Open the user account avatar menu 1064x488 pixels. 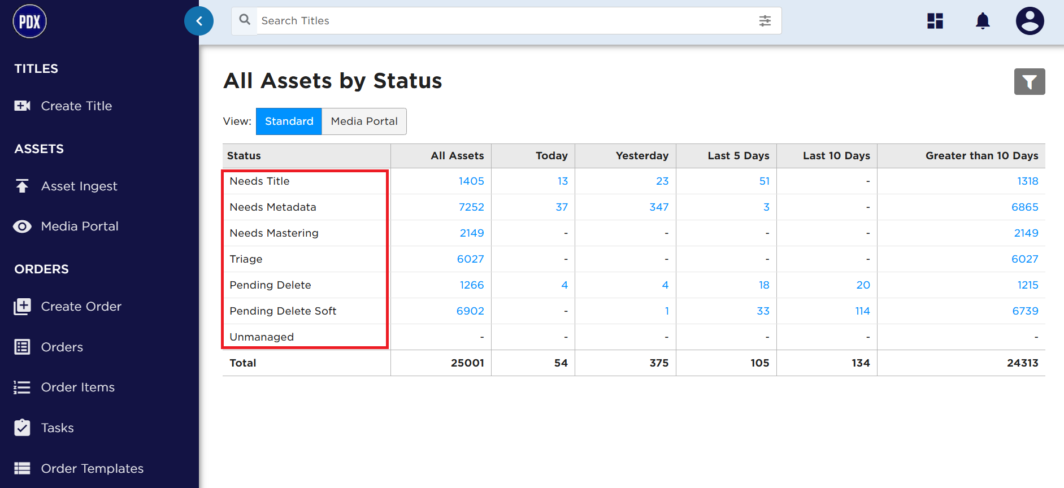[1030, 21]
